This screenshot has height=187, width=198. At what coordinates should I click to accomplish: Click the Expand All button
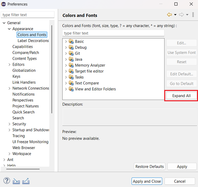[x=181, y=96]
